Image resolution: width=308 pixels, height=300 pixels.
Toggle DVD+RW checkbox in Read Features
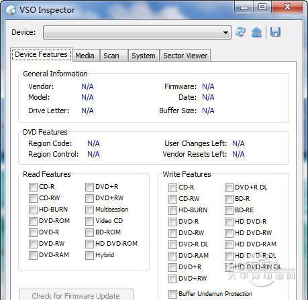tap(89, 198)
